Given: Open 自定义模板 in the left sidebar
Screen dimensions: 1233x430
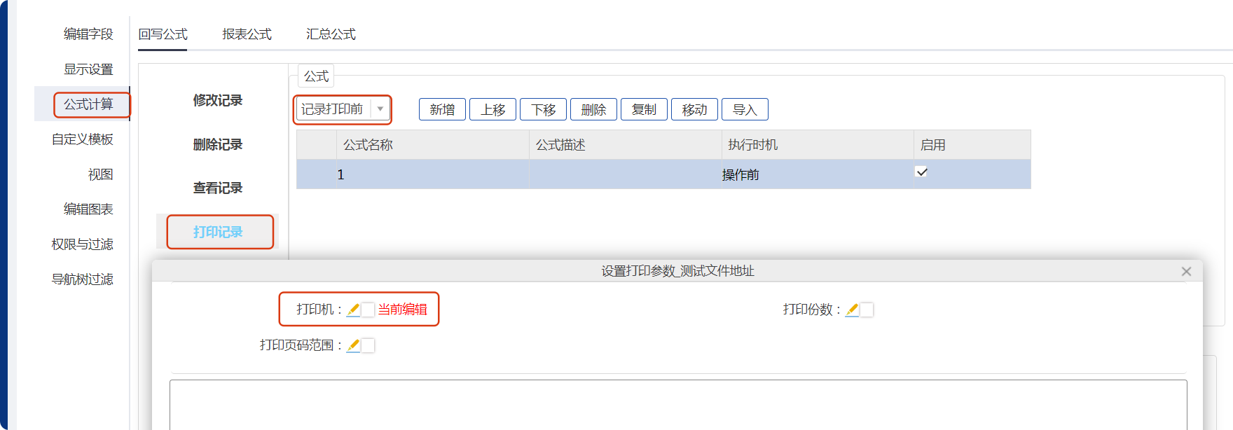Looking at the screenshot, I should pos(82,139).
